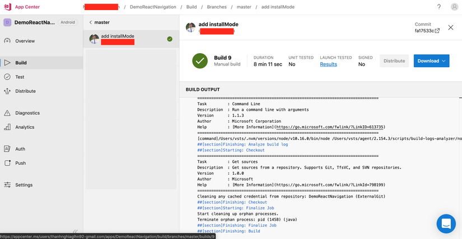Open the Diagnostics menu item
This screenshot has width=462, height=239.
(41, 113)
